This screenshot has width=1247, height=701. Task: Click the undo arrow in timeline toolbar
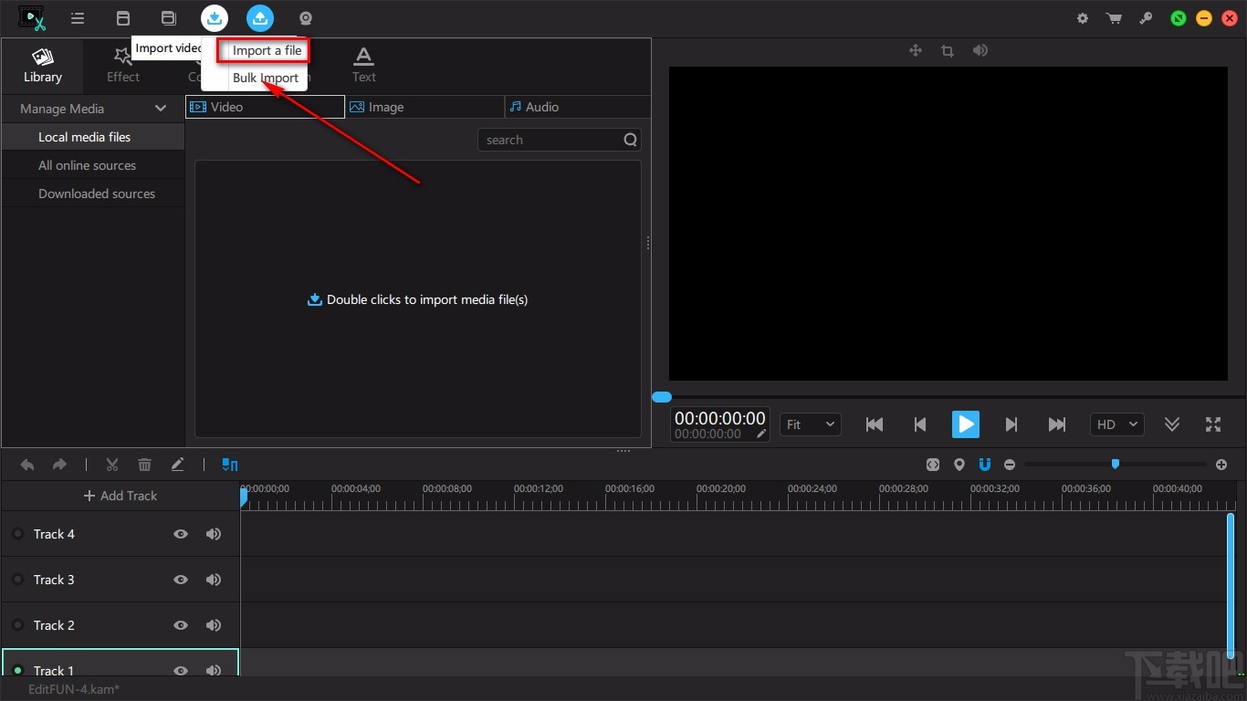[27, 465]
